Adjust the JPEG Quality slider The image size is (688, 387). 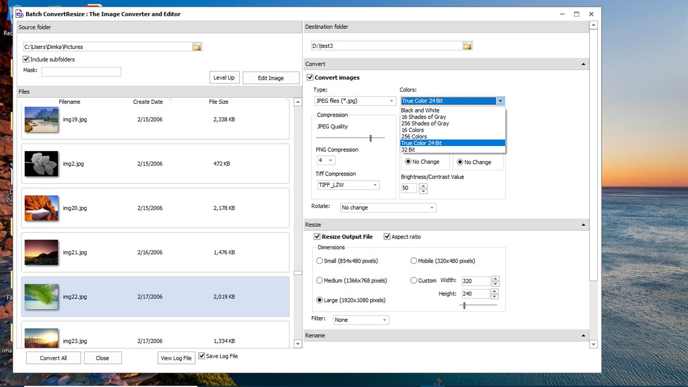coord(371,138)
